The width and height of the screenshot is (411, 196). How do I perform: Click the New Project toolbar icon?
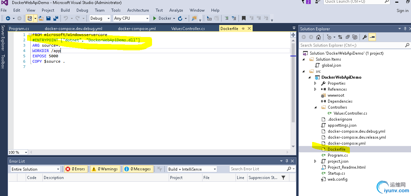pyautogui.click(x=29, y=18)
